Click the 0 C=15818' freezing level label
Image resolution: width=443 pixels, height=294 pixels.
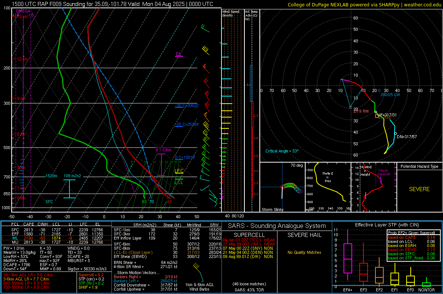[185, 157]
